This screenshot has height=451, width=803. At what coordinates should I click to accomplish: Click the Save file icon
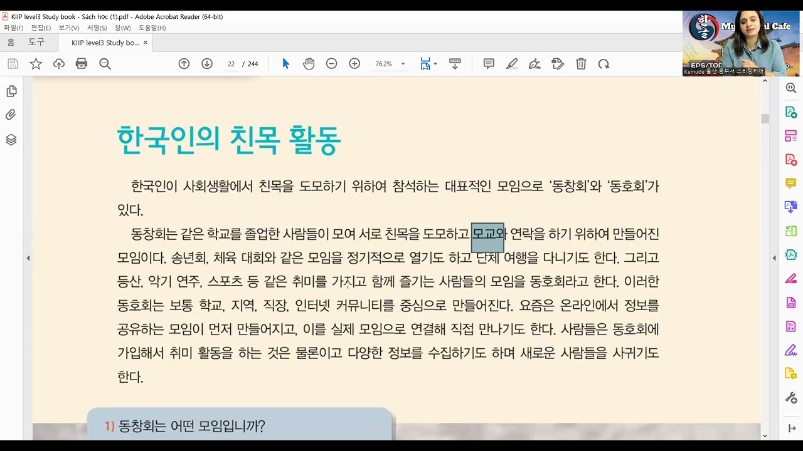click(13, 63)
